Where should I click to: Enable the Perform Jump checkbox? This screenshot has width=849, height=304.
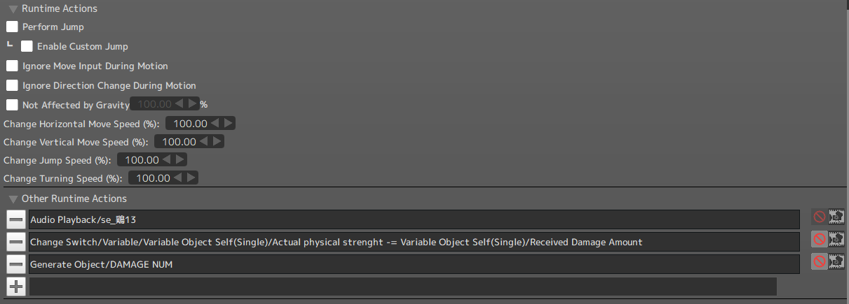coord(12,27)
